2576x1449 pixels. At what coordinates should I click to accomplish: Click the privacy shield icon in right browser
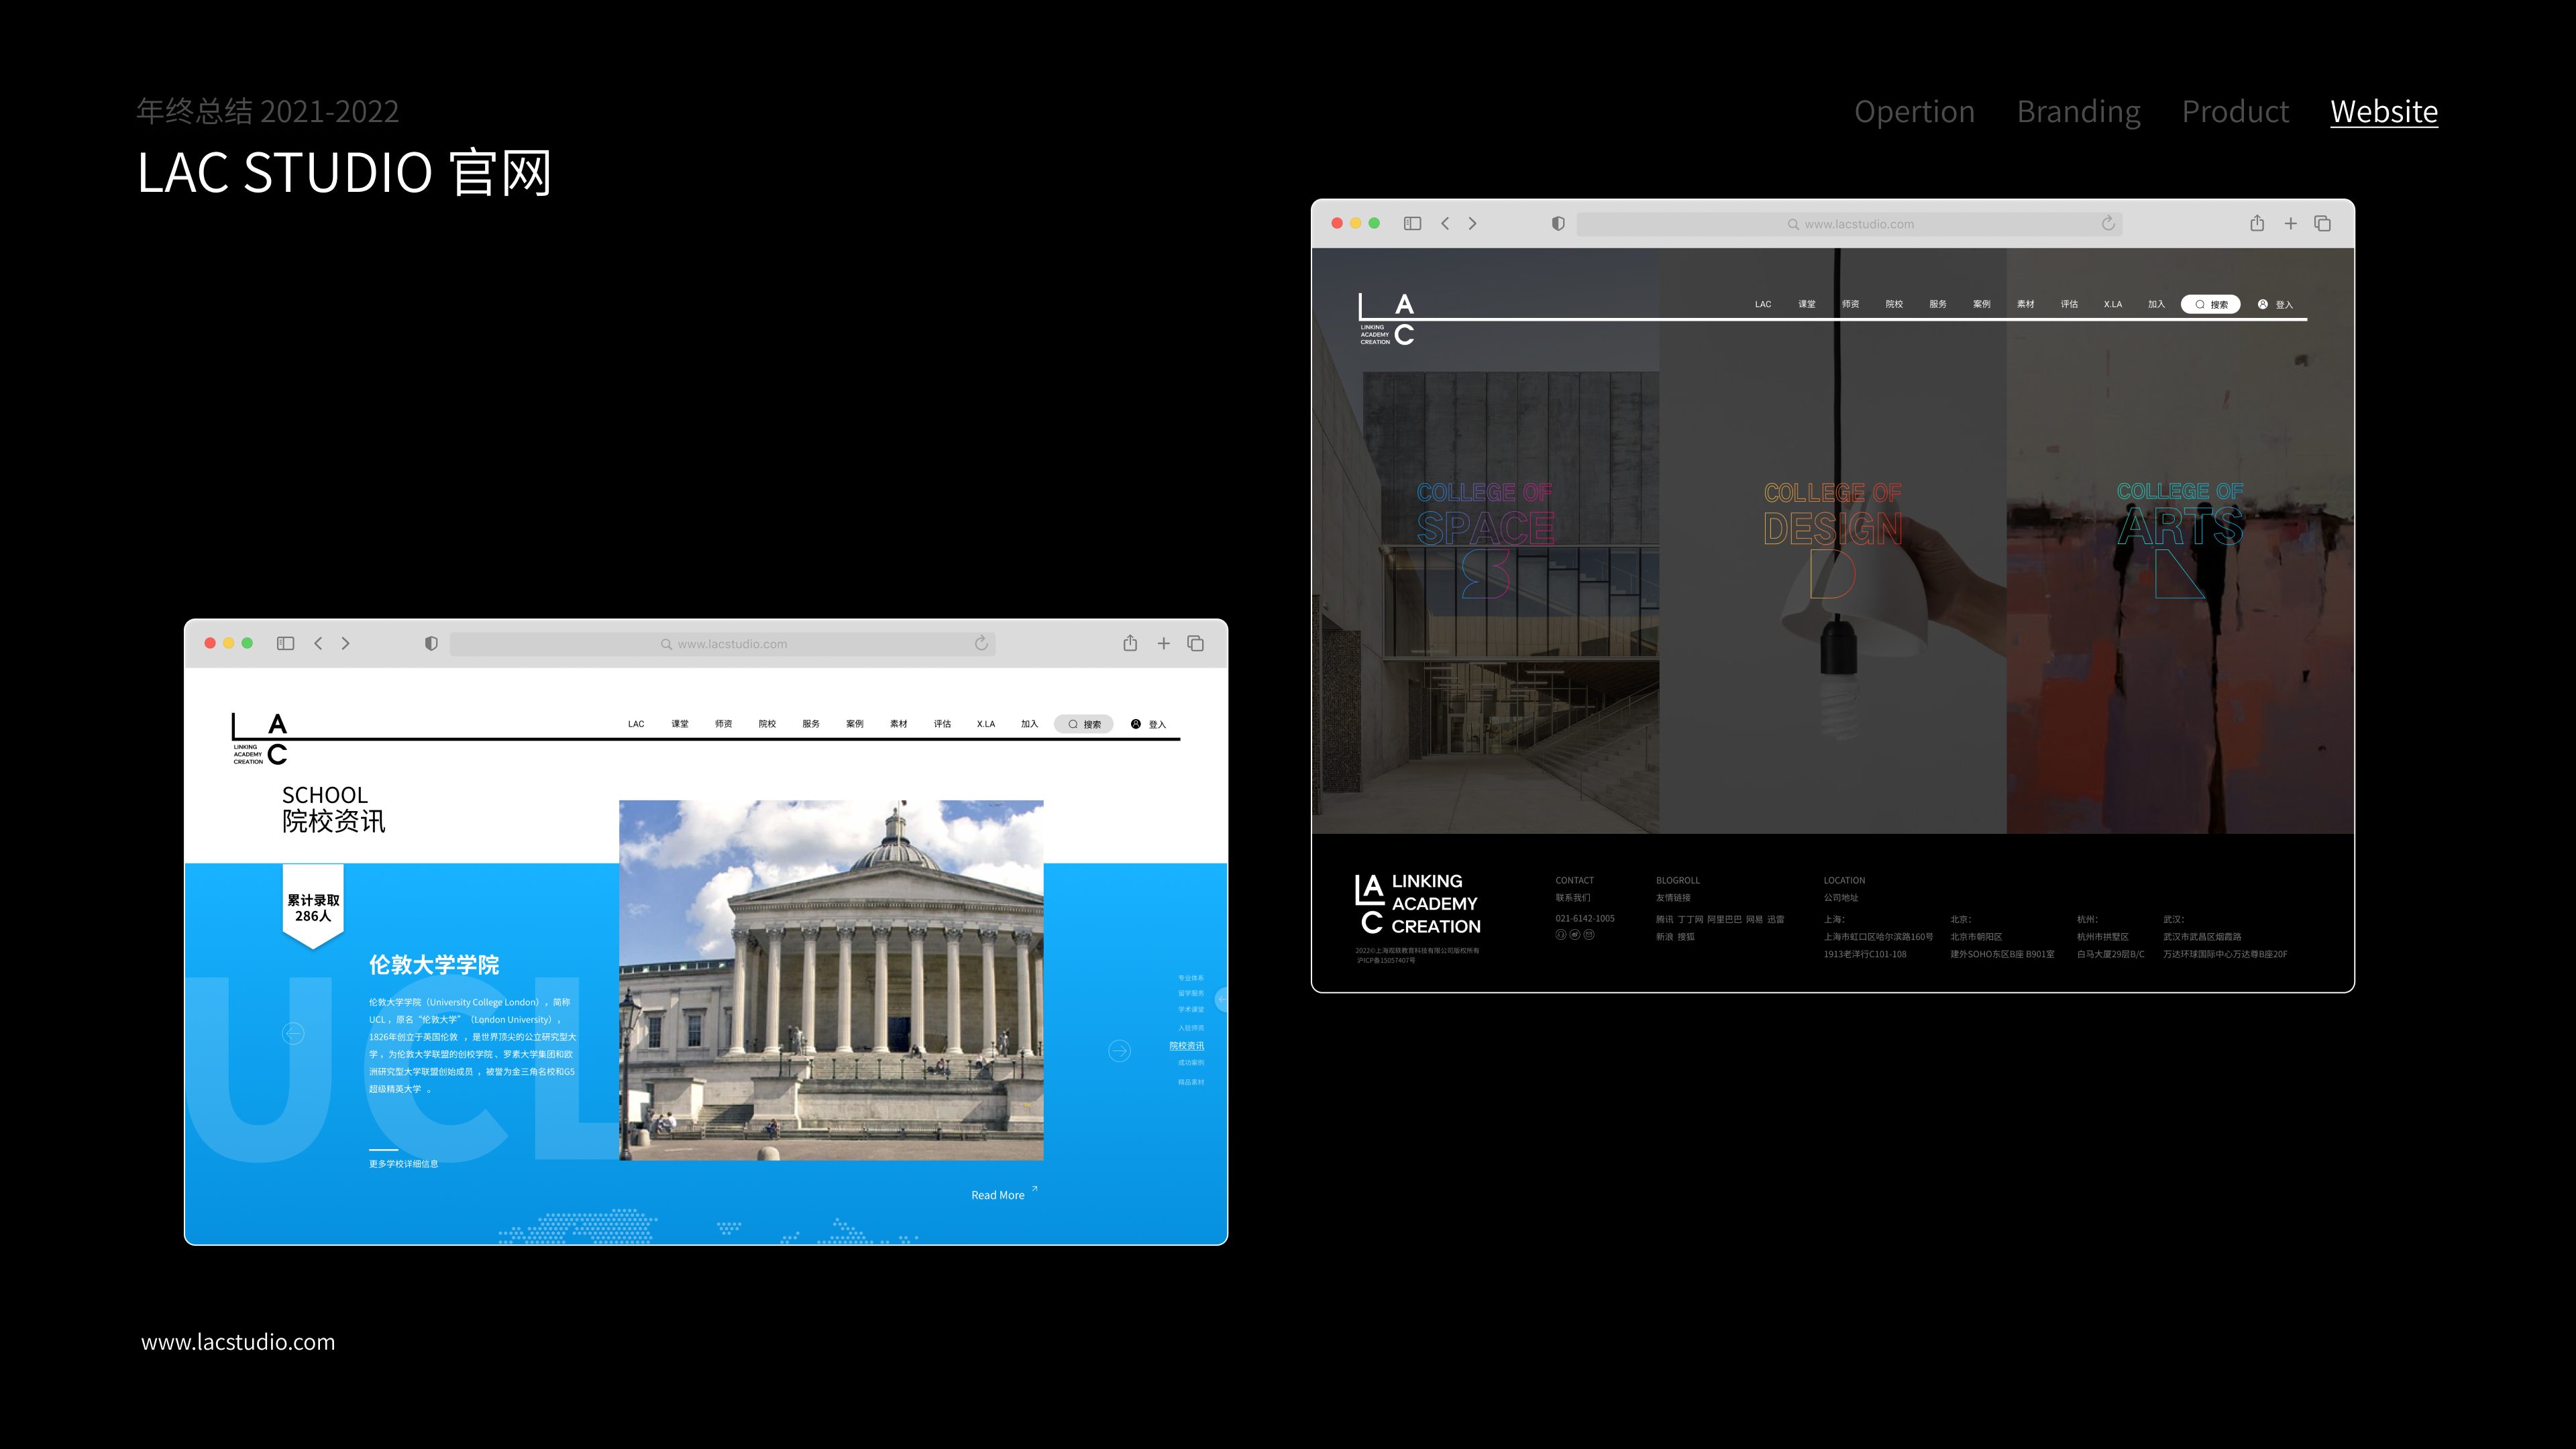(1558, 223)
